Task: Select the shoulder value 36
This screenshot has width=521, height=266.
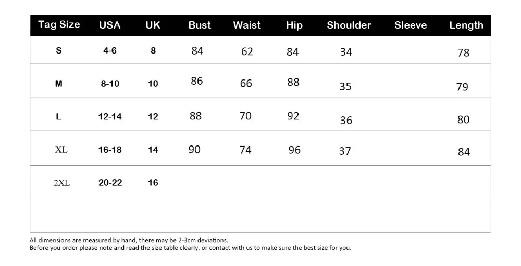Action: (346, 120)
